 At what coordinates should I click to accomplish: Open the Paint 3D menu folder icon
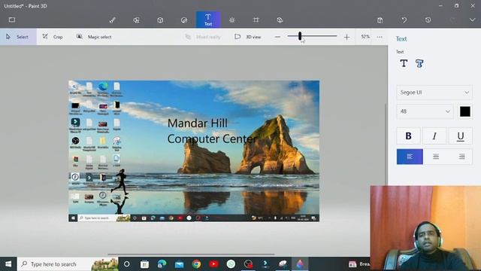12,20
